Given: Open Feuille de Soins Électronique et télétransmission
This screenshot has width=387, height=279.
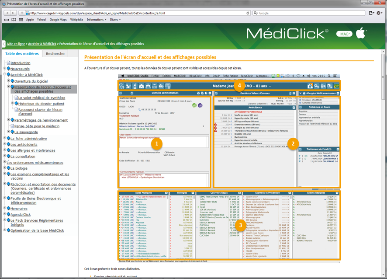Looking at the screenshot, I should point(35,200).
